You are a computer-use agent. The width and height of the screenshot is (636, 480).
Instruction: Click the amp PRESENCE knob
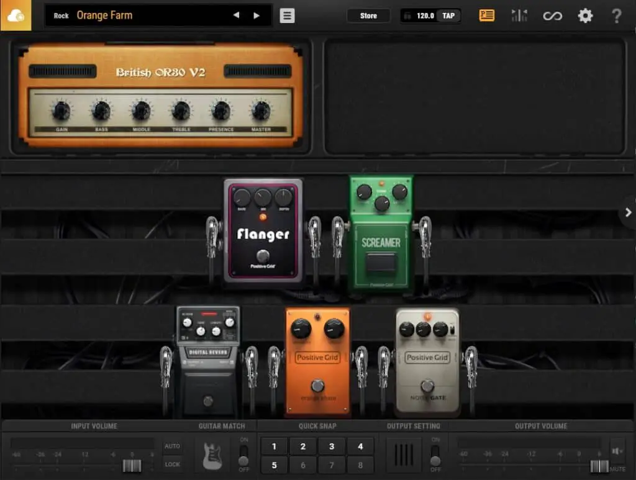[221, 111]
